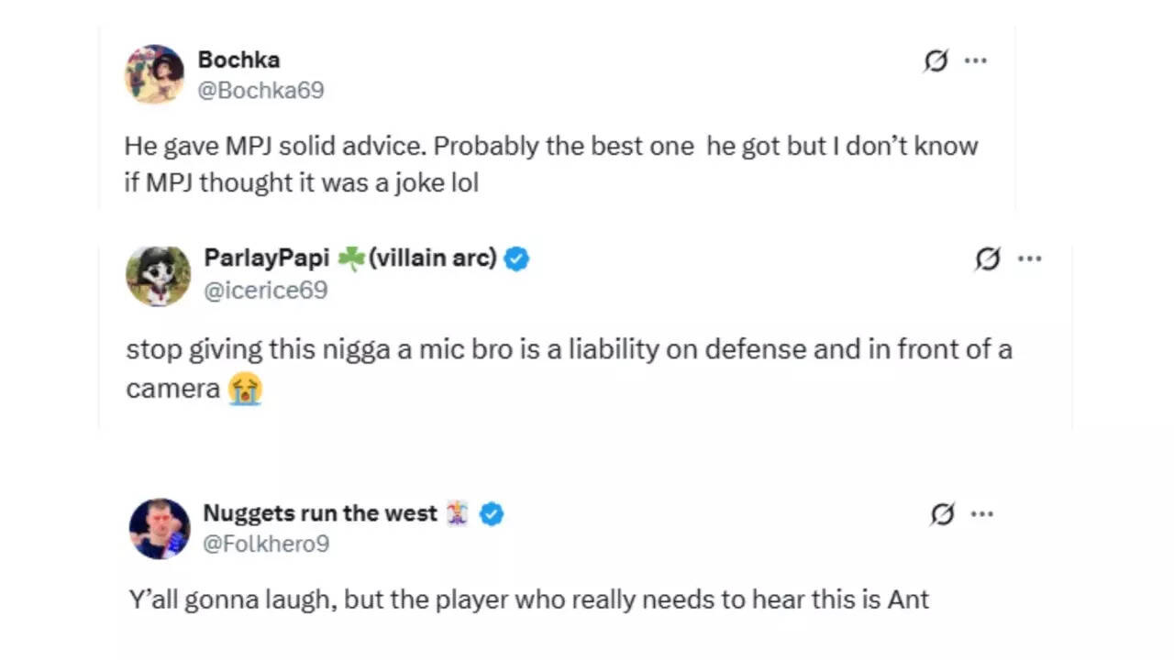Open the more options menu on Bochka's tweet
Viewport: 1174px width, 660px height.
coord(975,60)
